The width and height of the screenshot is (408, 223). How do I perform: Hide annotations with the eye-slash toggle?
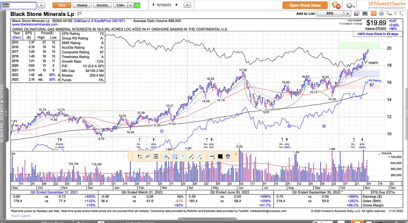click(147, 156)
